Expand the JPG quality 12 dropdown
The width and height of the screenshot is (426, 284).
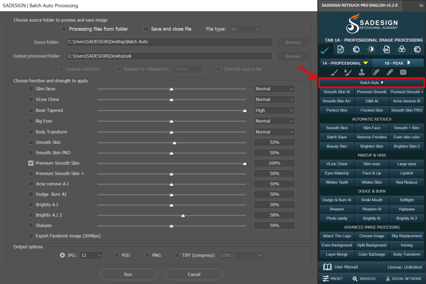(91, 255)
